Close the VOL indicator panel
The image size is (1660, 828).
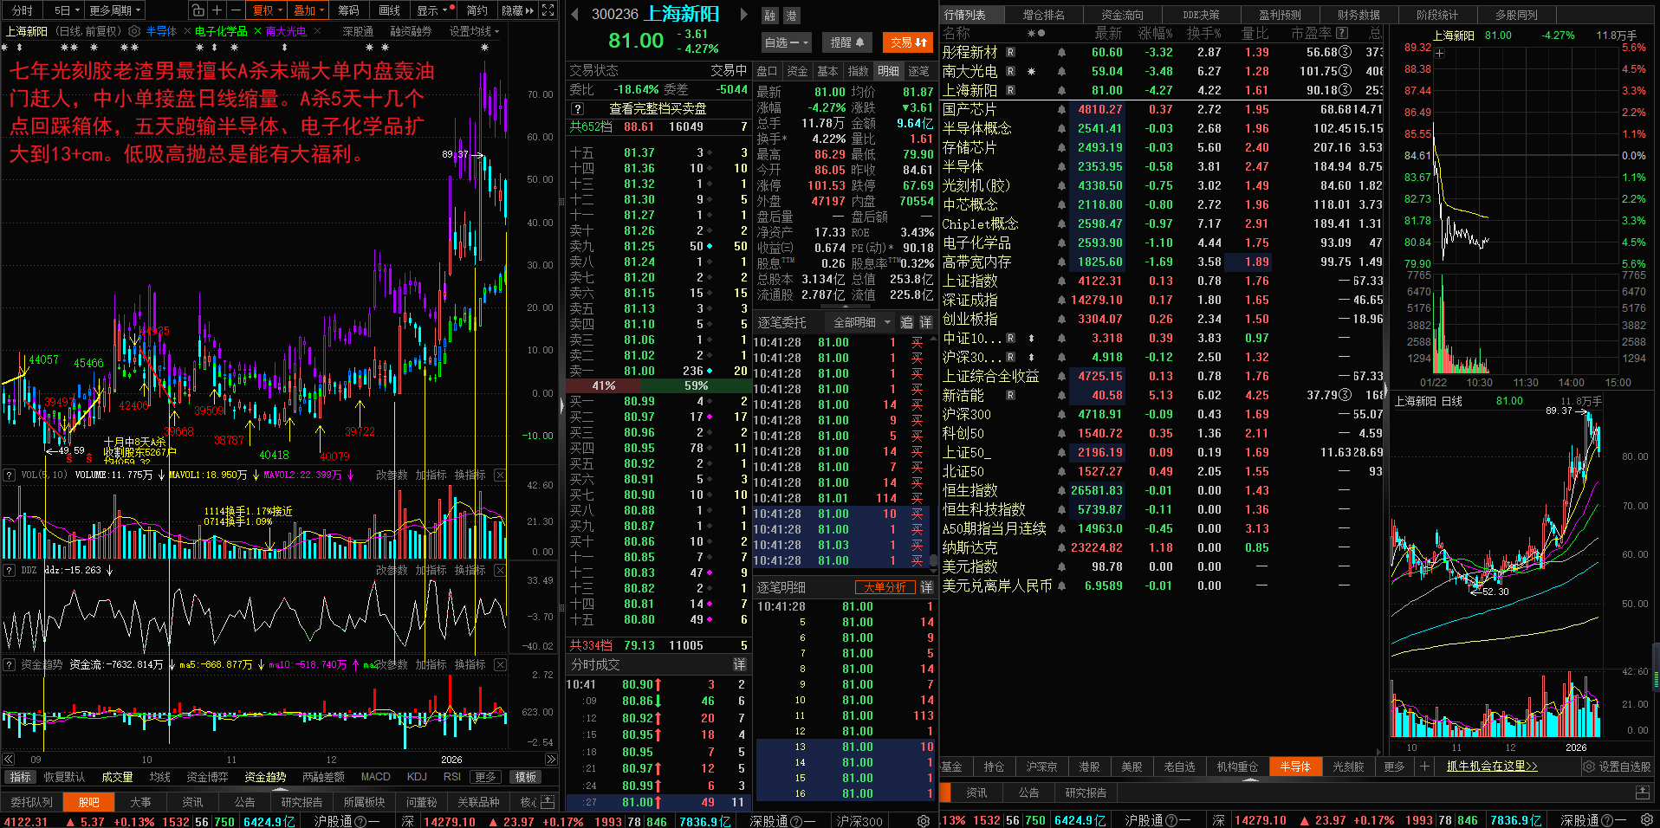click(x=500, y=475)
